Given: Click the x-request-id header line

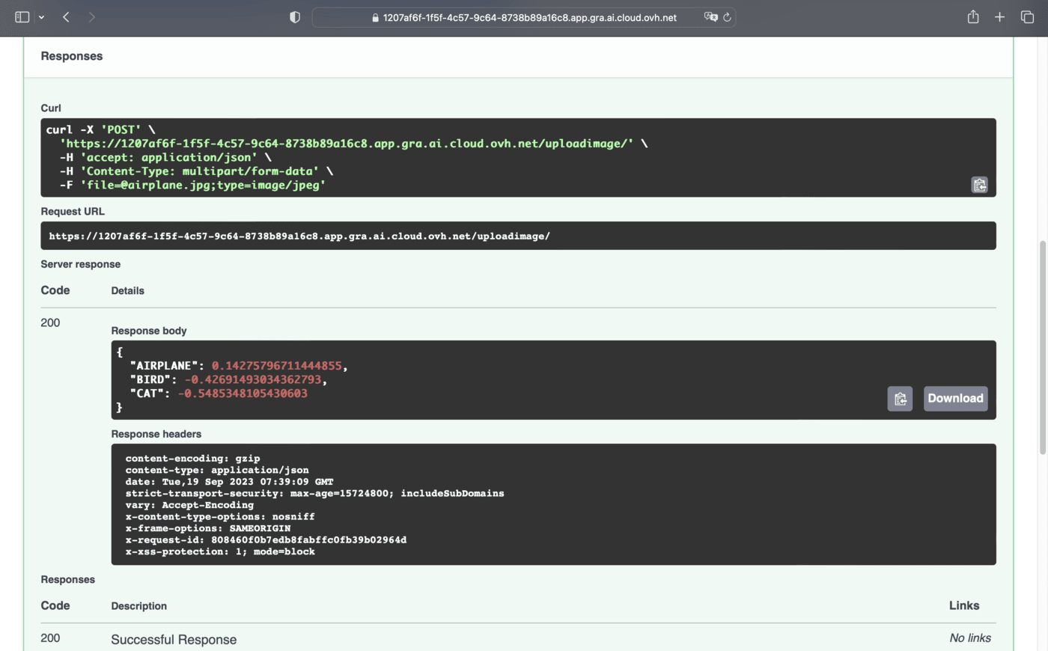Looking at the screenshot, I should pos(266,540).
